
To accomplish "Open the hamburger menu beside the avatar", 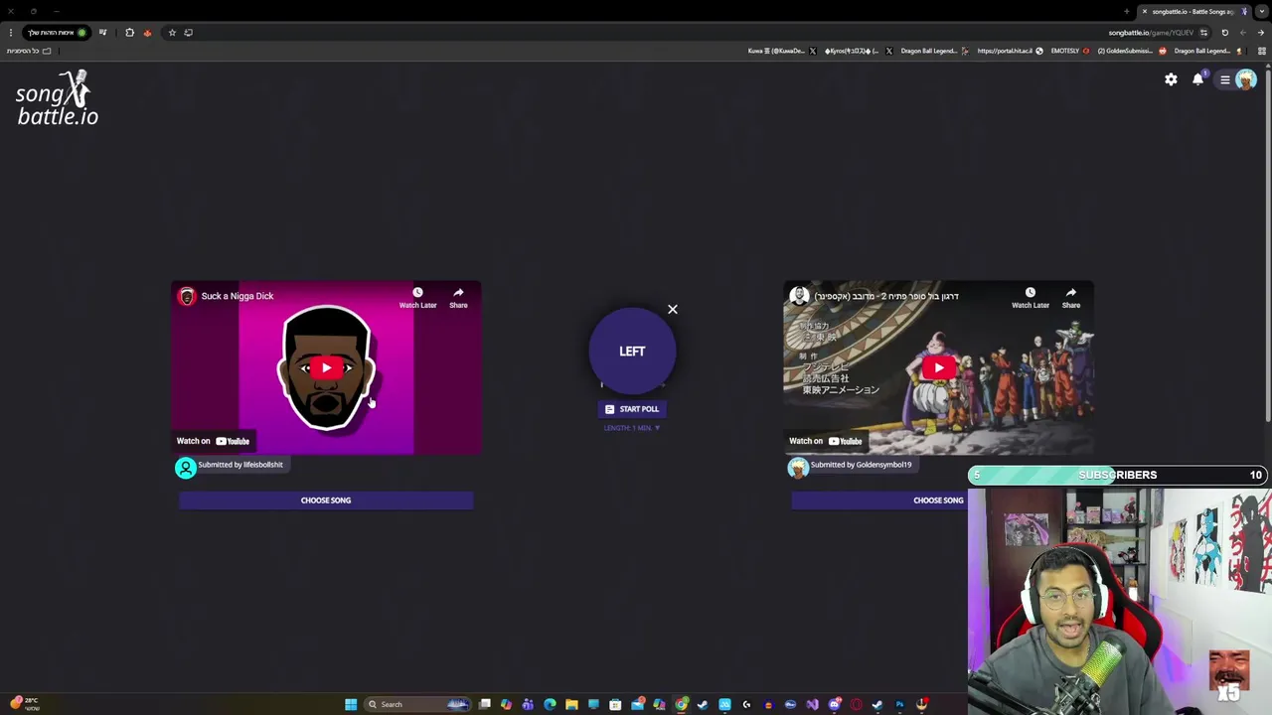I will coord(1225,79).
